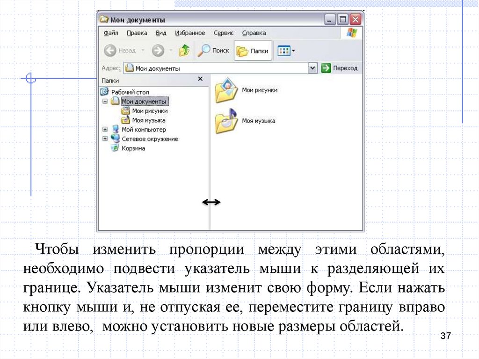Click the Переход go button
The image size is (479, 359).
point(340,68)
